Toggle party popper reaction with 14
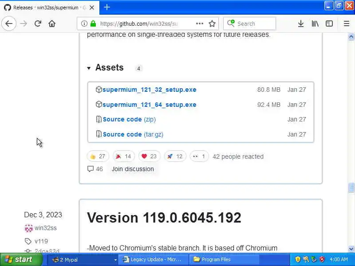The height and width of the screenshot is (266, 355). click(124, 156)
